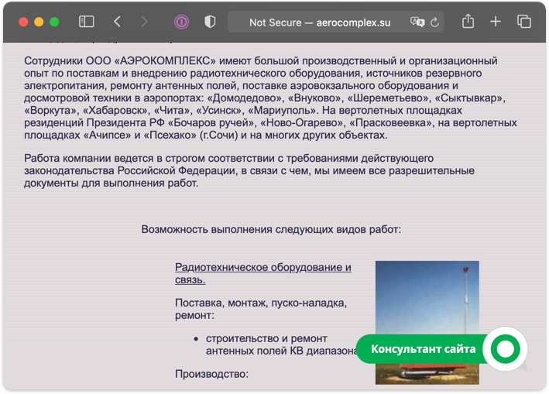The height and width of the screenshot is (394, 549).
Task: Open the Консультант сайта chat button
Action: (x=423, y=349)
